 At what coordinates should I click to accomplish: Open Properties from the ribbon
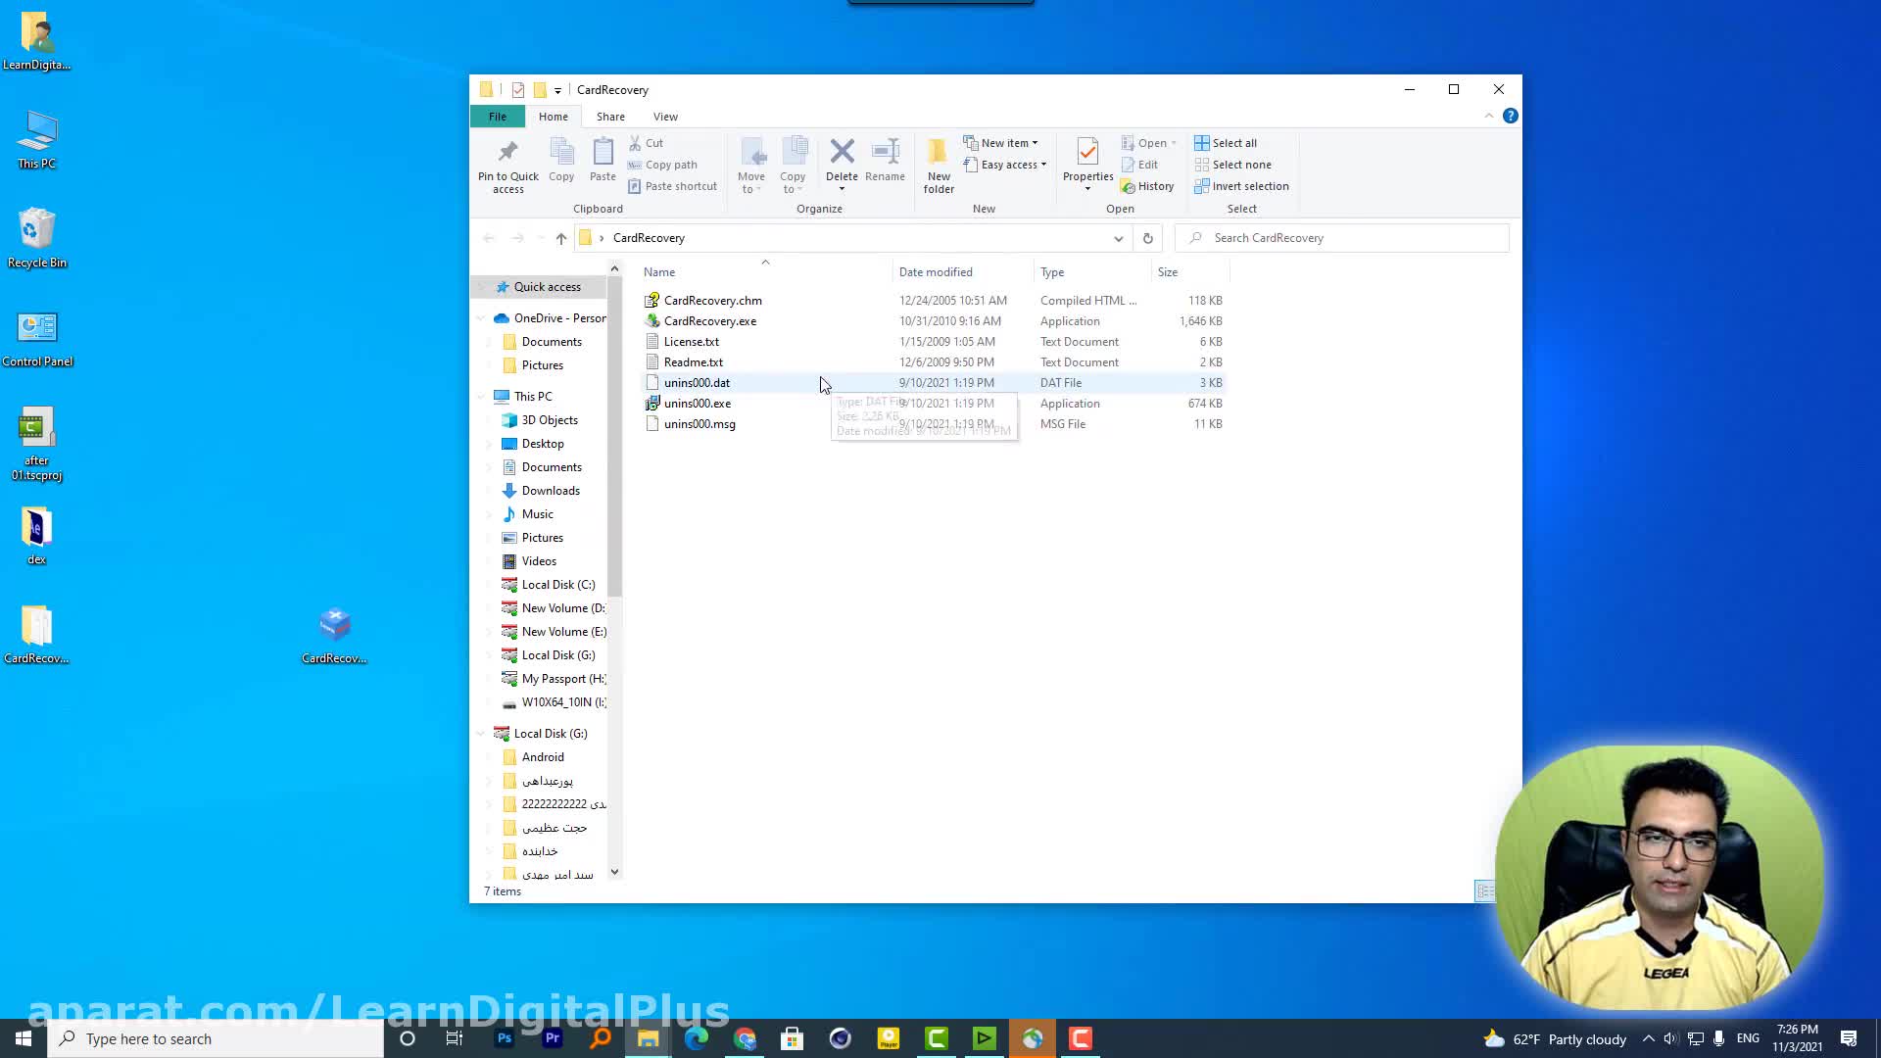click(1087, 153)
